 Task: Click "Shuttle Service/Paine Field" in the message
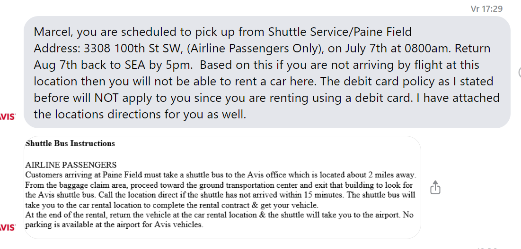pyautogui.click(x=340, y=32)
